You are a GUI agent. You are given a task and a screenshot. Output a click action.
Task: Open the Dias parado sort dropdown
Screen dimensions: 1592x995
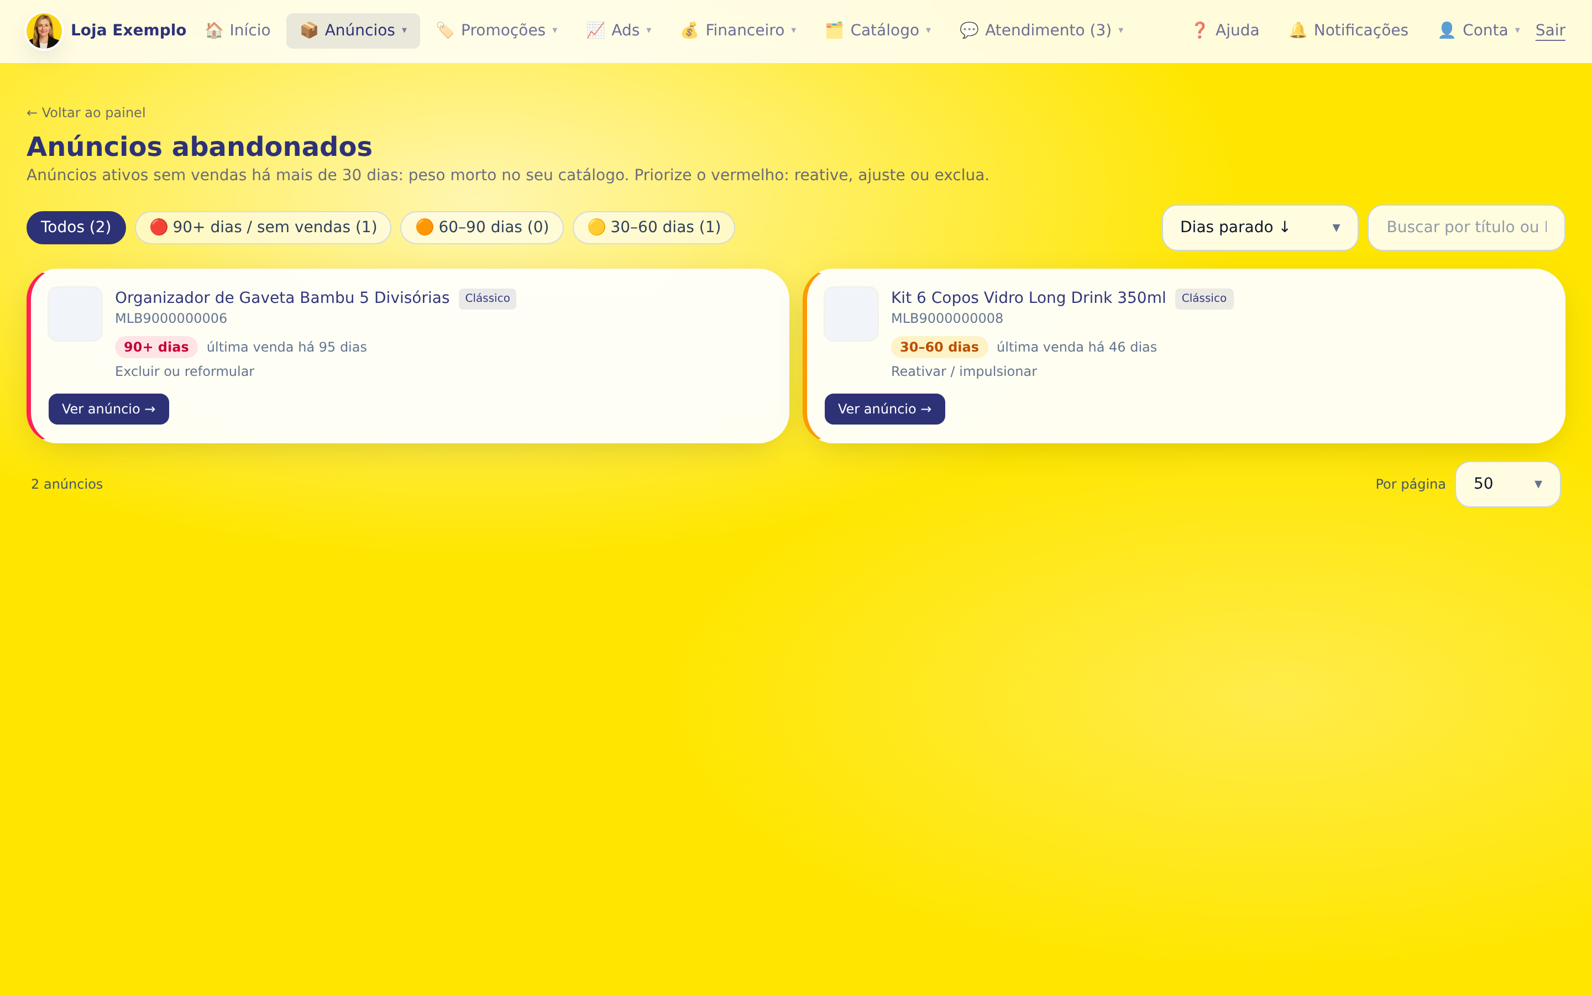(x=1260, y=228)
